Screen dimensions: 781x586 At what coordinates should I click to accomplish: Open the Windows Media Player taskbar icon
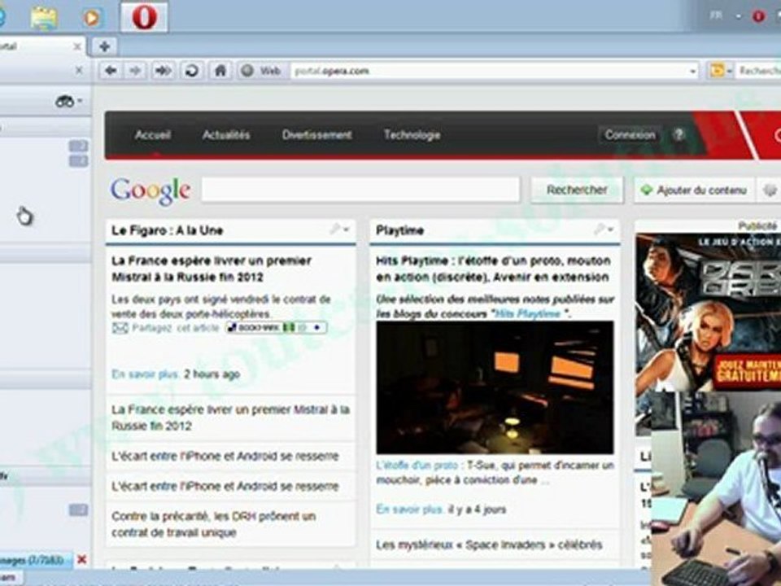[92, 17]
